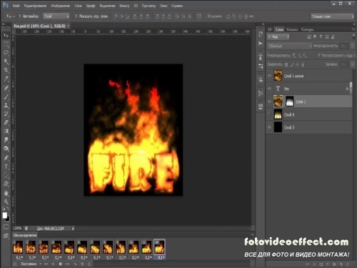Open loop option Постоянно dropdown
The image size is (357, 268).
coord(31,264)
